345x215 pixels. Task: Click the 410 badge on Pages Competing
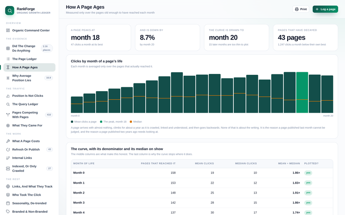pos(49,115)
